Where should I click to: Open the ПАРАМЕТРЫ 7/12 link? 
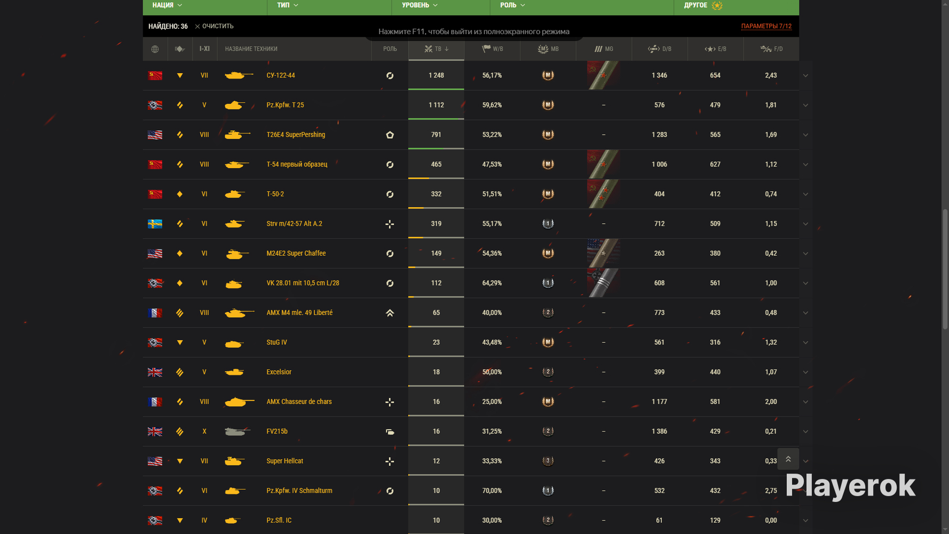[766, 26]
